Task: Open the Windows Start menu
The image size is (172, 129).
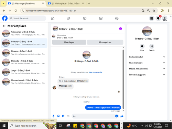Action: [x=4, y=126]
